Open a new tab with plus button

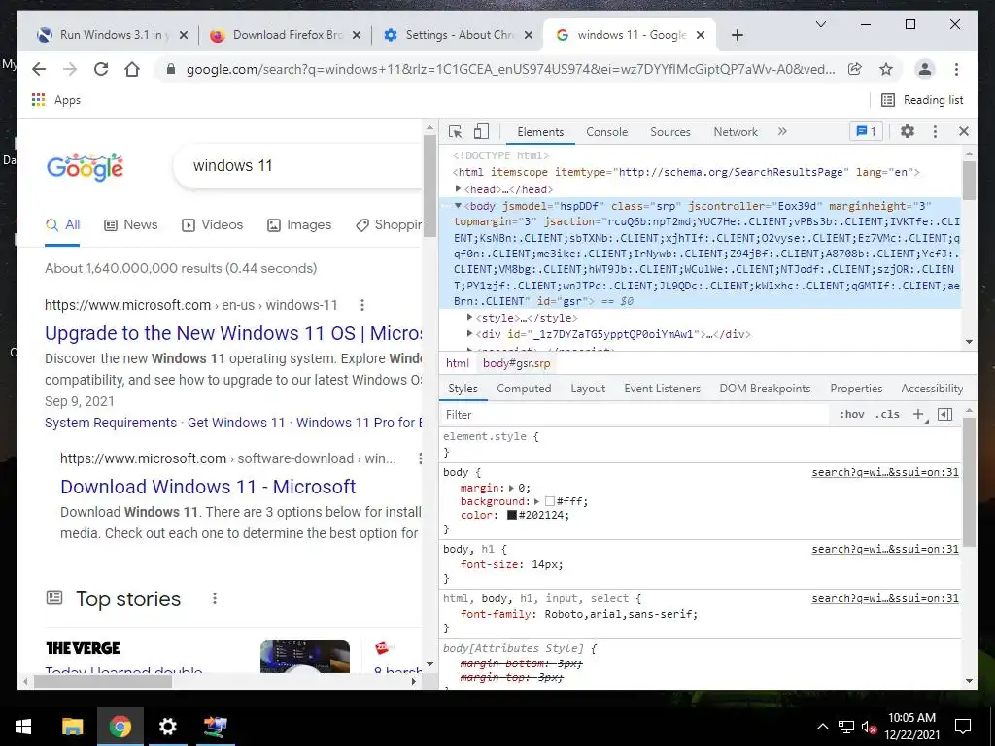(737, 35)
